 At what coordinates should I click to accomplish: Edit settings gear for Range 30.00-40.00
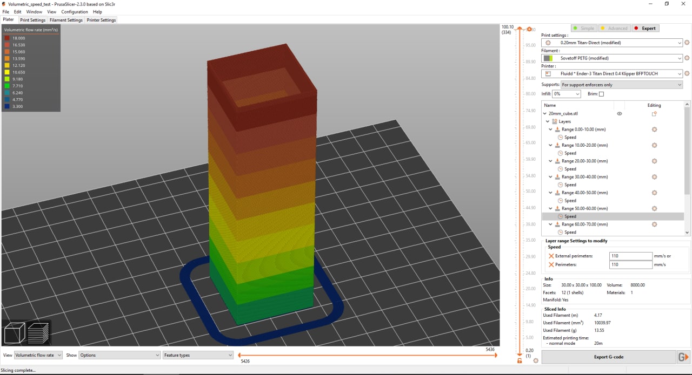click(654, 177)
